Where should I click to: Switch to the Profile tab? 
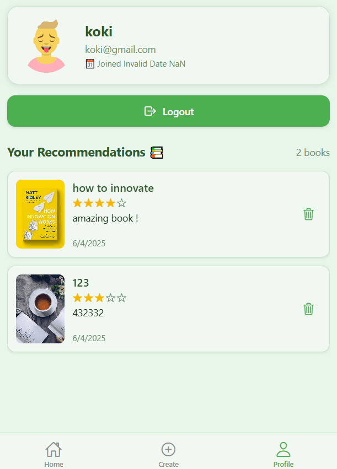click(x=283, y=453)
